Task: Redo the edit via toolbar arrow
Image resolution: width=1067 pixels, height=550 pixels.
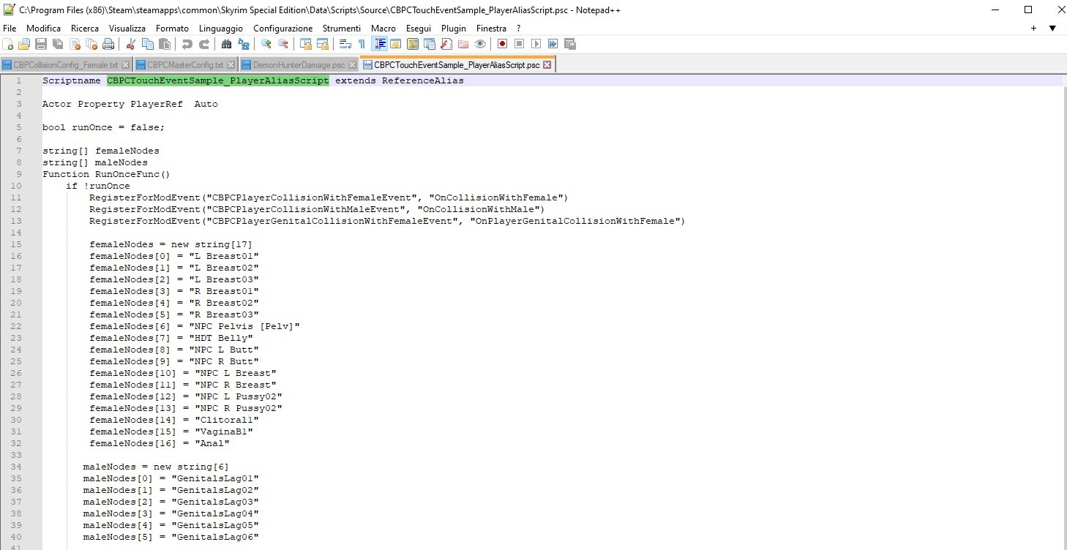Action: [205, 44]
